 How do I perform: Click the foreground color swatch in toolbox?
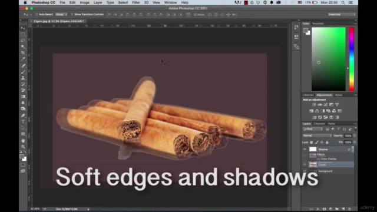pos(22,157)
